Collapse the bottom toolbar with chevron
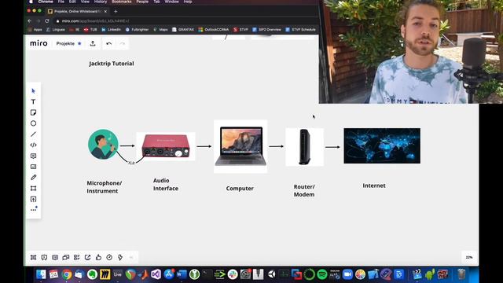This screenshot has width=503, height=283. (x=131, y=257)
